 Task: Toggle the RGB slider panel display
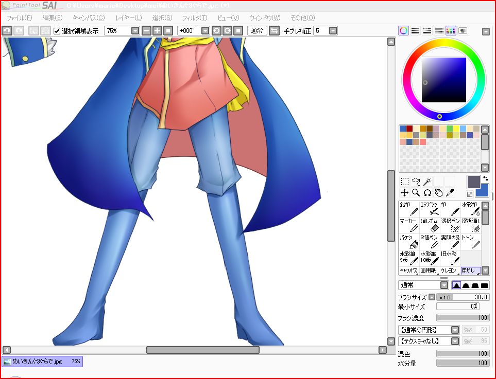415,31
